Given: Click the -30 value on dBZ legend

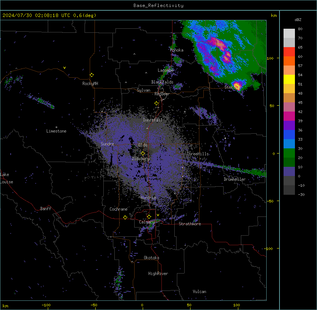Looking at the screenshot, I should [301, 194].
